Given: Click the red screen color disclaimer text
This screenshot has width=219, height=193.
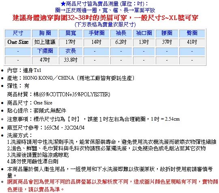Looking at the screenshot, I should pyautogui.click(x=113, y=186).
